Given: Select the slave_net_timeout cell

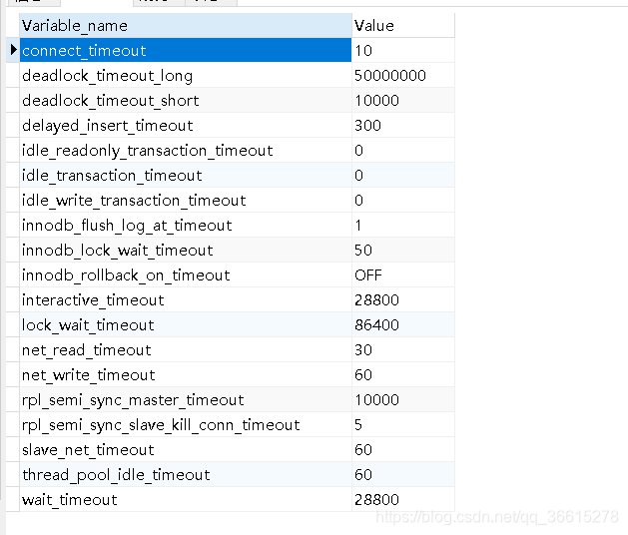Looking at the screenshot, I should point(186,450).
